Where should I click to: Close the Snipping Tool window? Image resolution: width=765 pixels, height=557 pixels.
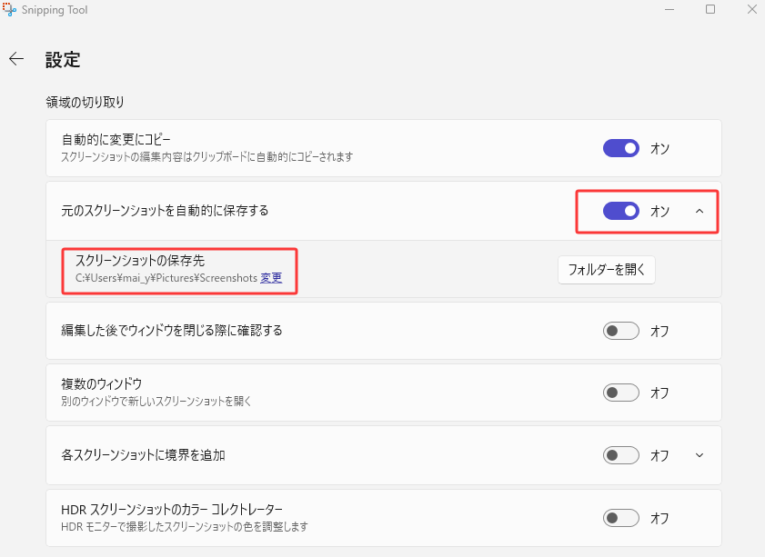pyautogui.click(x=750, y=9)
